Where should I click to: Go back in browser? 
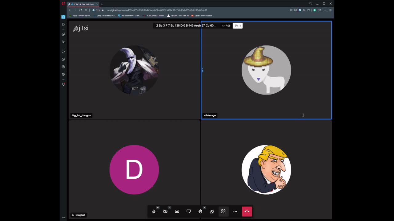70,10
